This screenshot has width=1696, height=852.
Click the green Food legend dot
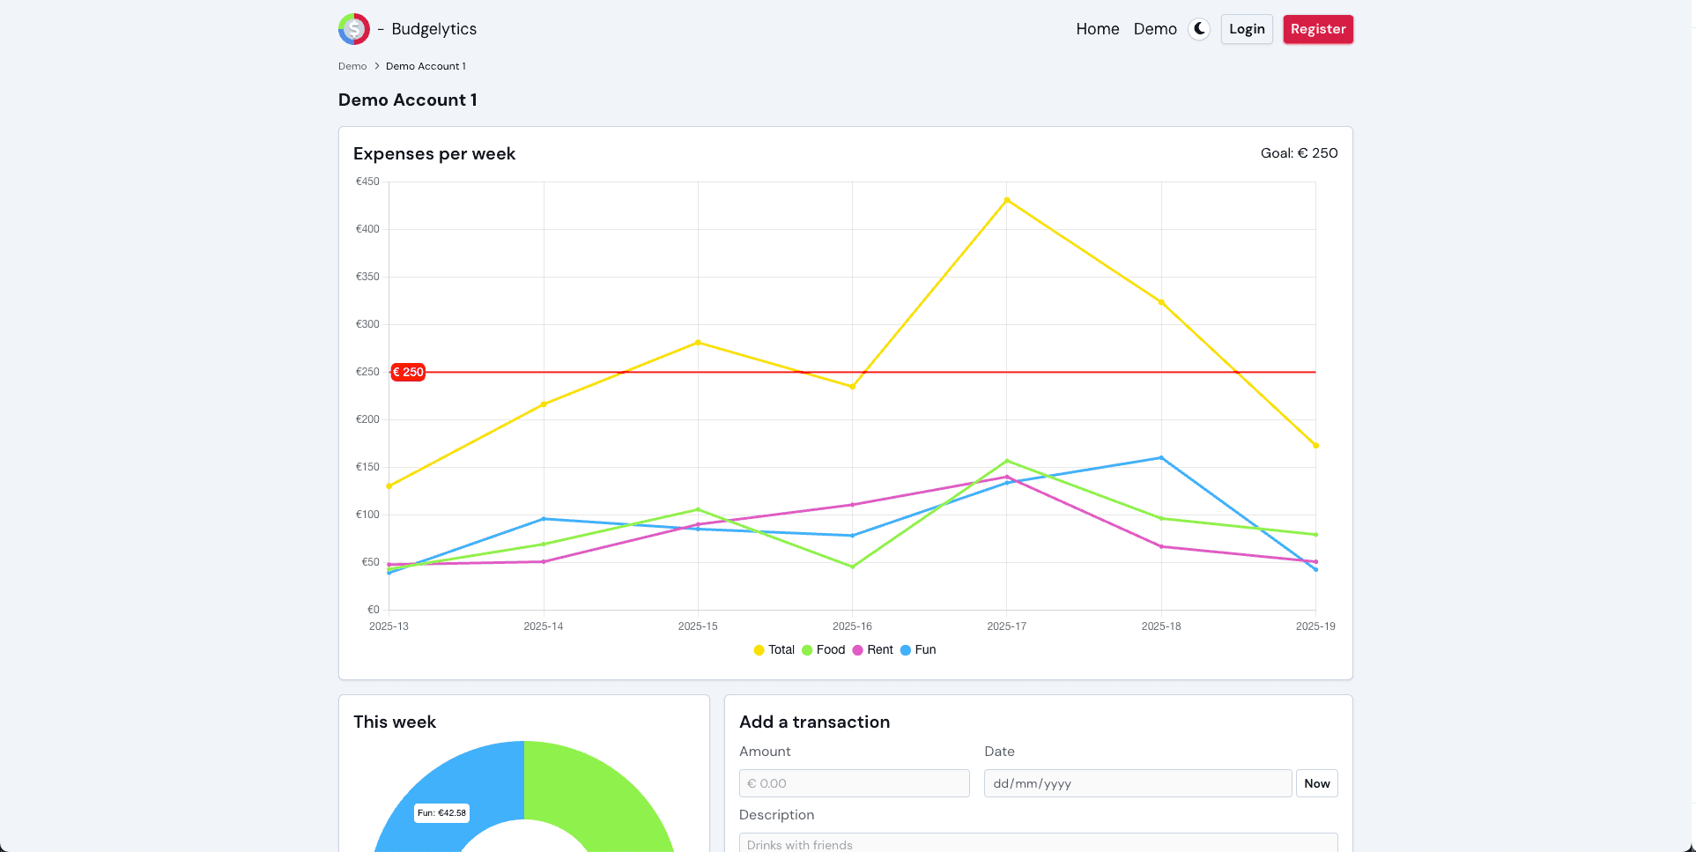(x=807, y=650)
